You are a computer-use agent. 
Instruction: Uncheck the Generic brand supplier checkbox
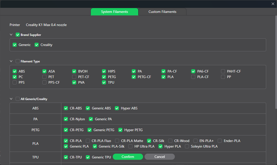coord(15,45)
